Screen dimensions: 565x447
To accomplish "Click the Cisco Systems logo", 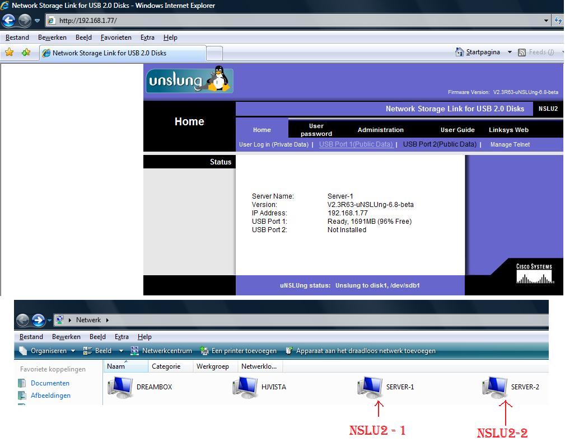I will tap(534, 273).
